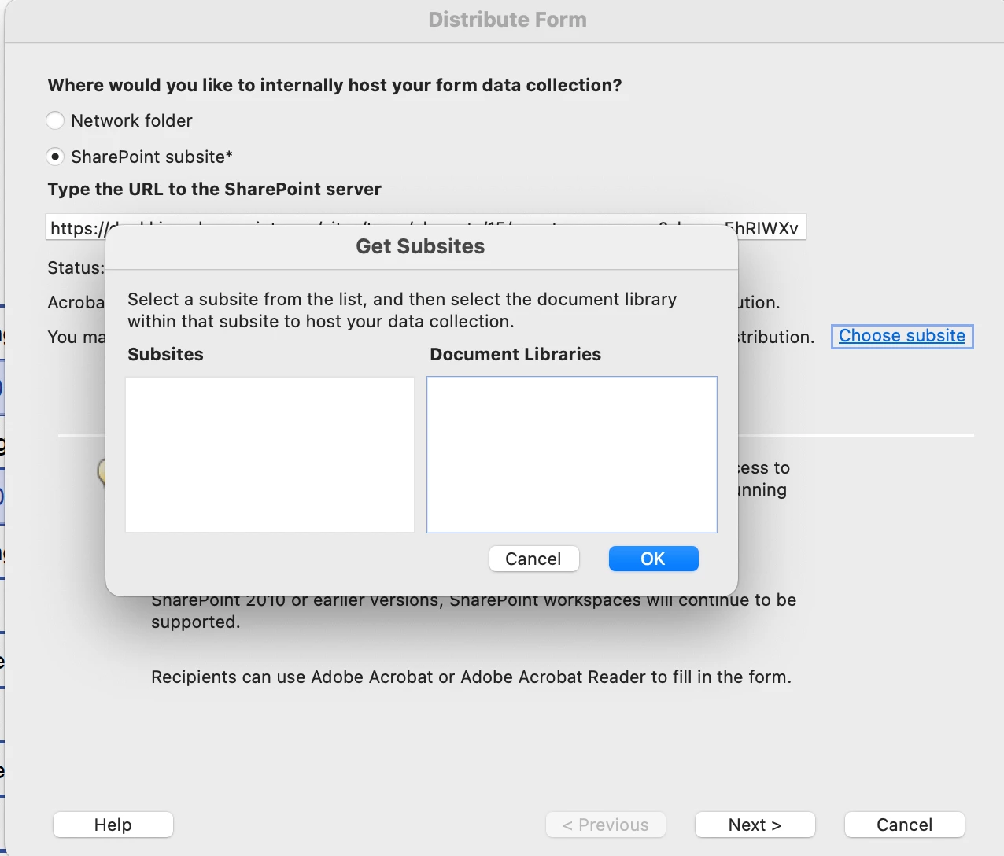Click the Status: label
This screenshot has height=856, width=1004.
pos(76,267)
